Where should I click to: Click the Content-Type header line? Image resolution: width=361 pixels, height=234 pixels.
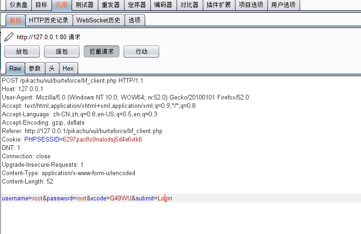coord(69,173)
